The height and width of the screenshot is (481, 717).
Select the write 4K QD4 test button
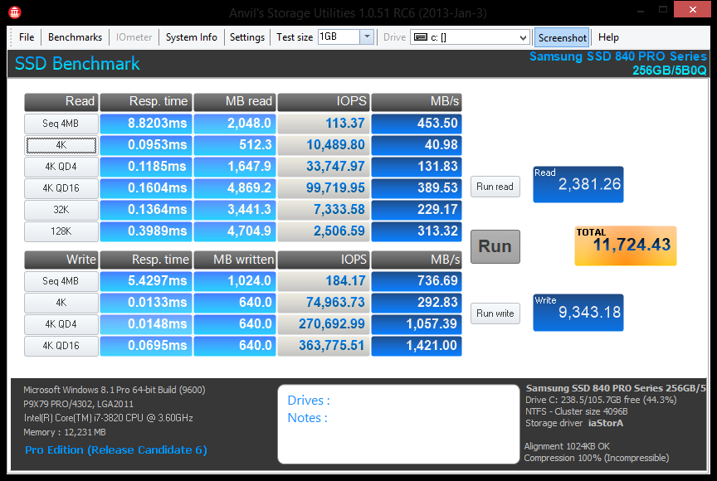click(x=61, y=324)
